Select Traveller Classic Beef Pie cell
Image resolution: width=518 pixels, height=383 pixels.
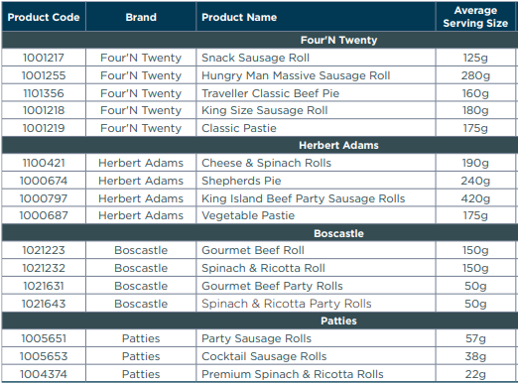click(x=316, y=93)
